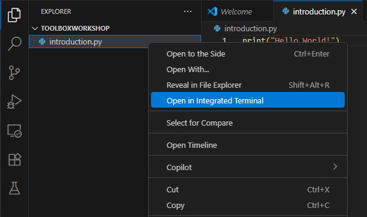Expand the Copilot submenu arrow
The image size is (367, 217).
(335, 167)
